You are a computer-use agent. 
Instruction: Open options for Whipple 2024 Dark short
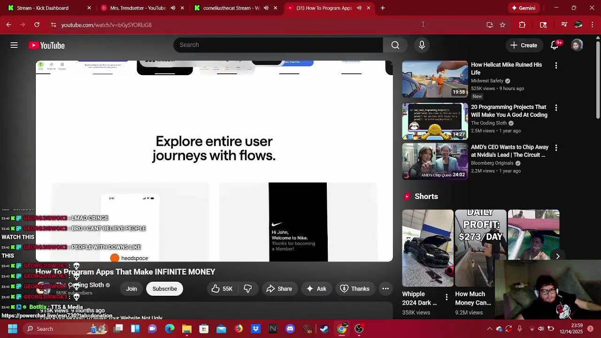(447, 296)
